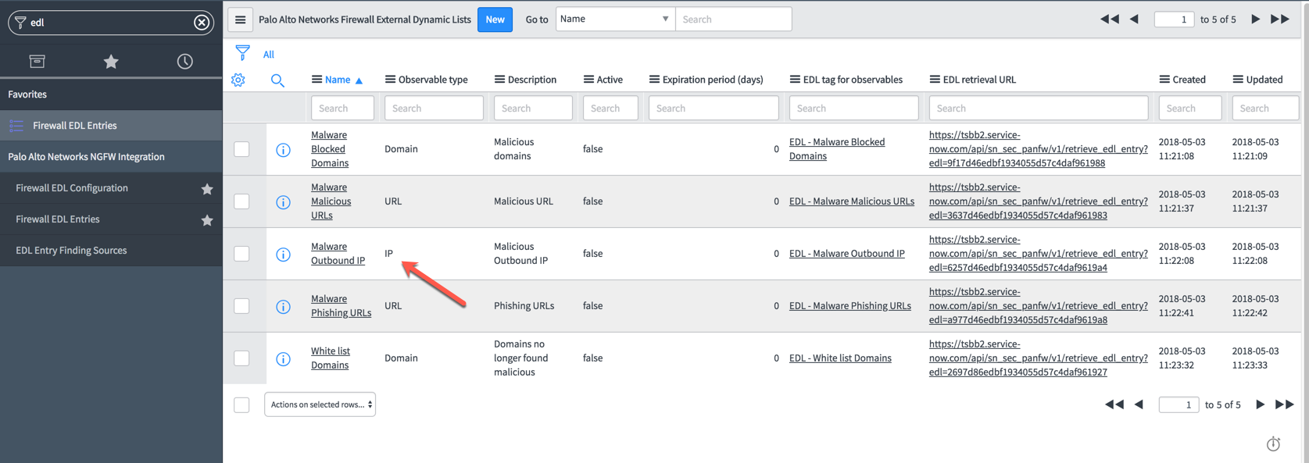Open Updated column menu icon
Viewport: 1309px width, 463px height.
pyautogui.click(x=1238, y=80)
